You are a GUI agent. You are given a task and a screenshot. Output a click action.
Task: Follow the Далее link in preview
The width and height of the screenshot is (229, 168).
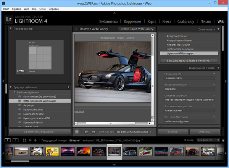point(130,38)
